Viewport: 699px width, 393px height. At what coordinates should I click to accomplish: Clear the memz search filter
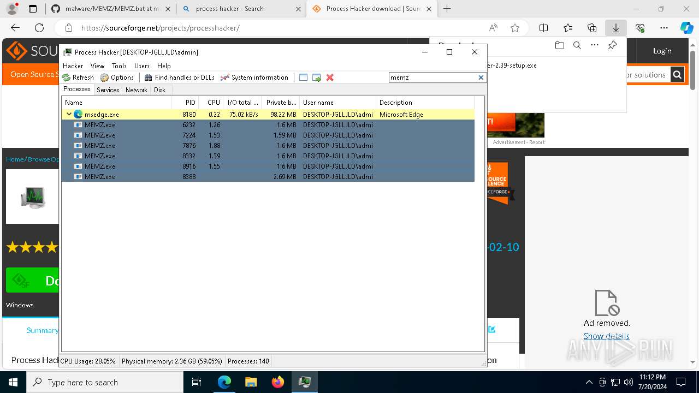coord(481,78)
